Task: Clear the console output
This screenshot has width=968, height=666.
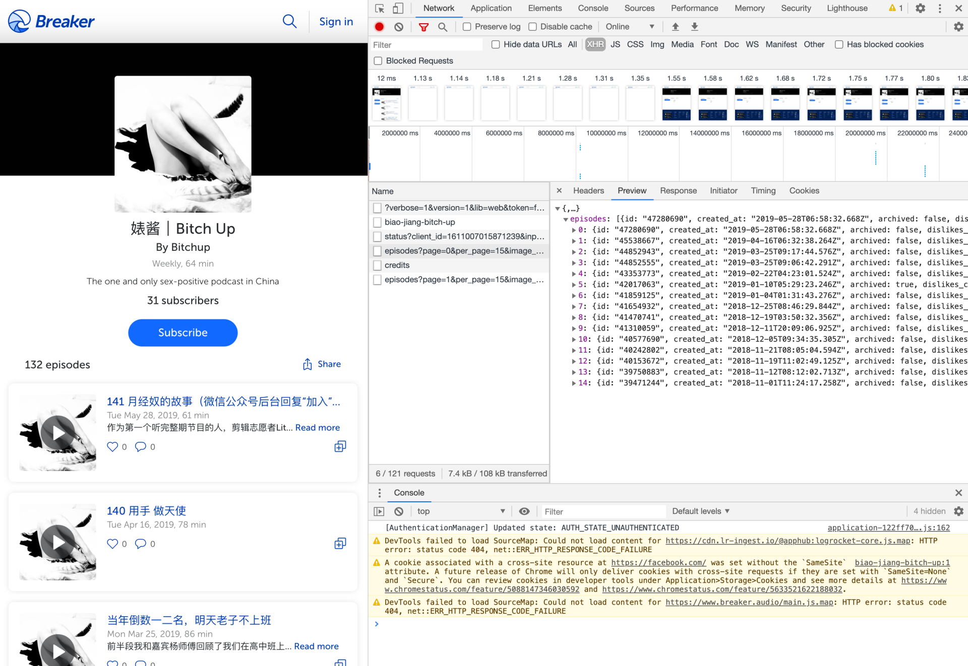Action: pyautogui.click(x=399, y=511)
